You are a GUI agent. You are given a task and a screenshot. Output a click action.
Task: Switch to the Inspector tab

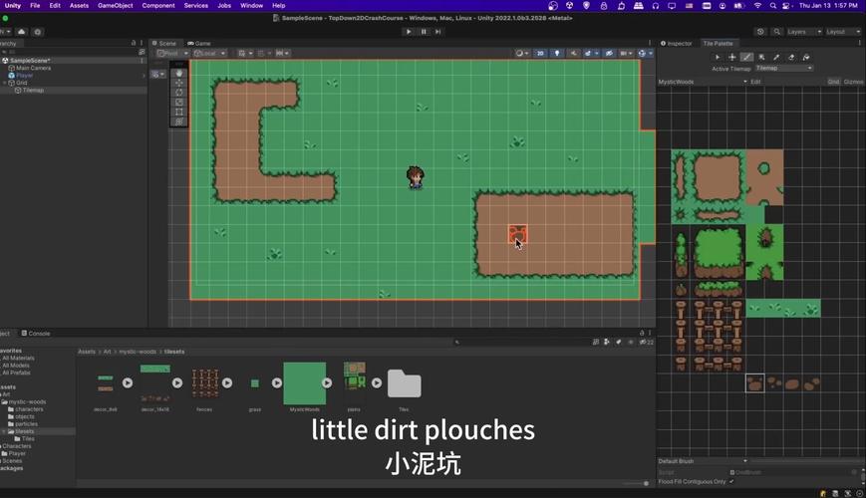(677, 43)
